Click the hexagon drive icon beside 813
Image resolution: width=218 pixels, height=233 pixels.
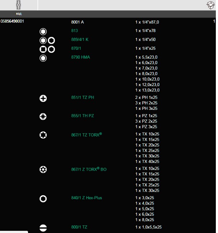(x=43, y=31)
